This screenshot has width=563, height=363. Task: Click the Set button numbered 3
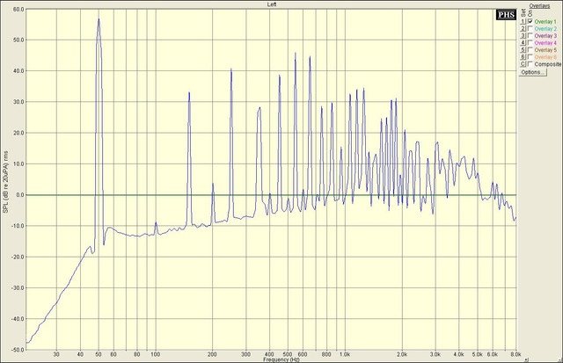pos(523,36)
